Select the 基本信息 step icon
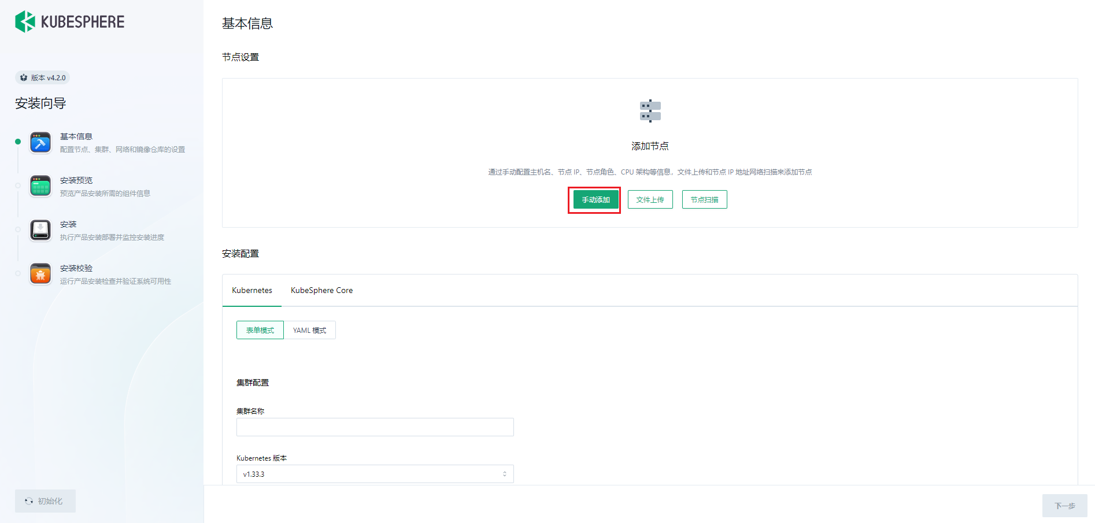 [40, 142]
